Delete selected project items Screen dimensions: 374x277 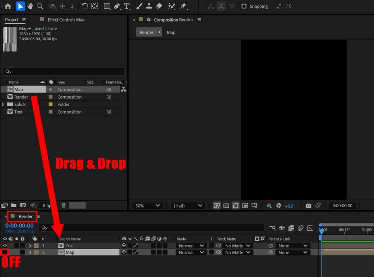(x=64, y=205)
